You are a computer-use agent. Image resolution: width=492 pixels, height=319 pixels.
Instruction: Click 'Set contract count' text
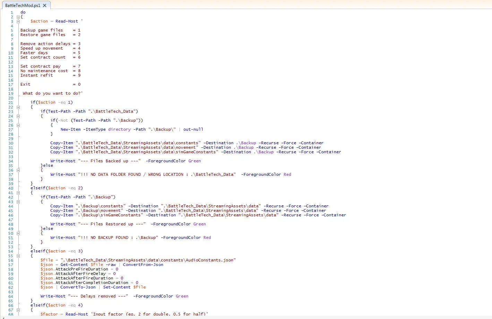tap(43, 57)
